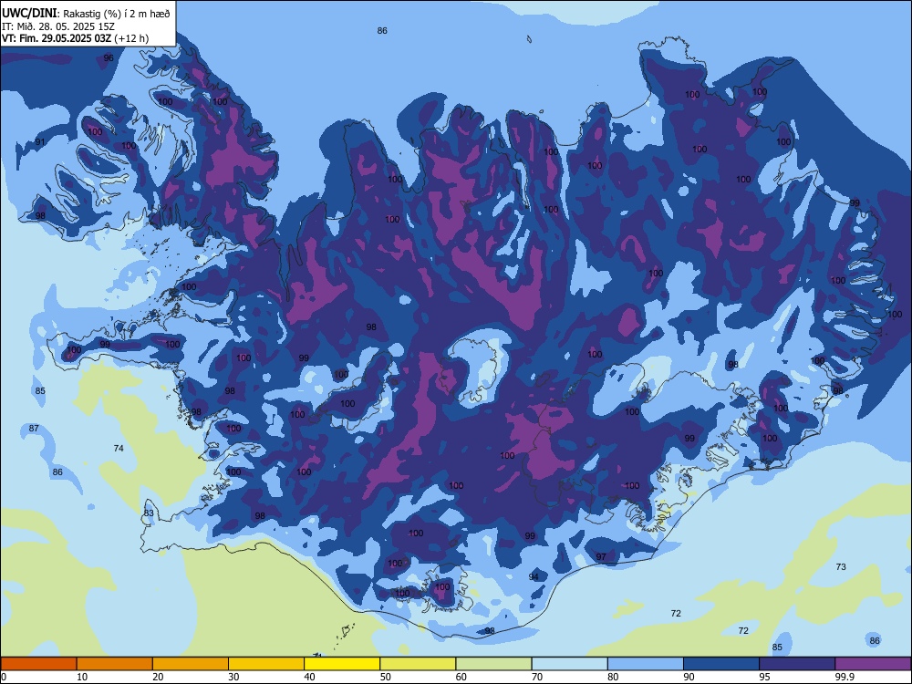Click the 'UWC/DINI' model title text

(30, 14)
